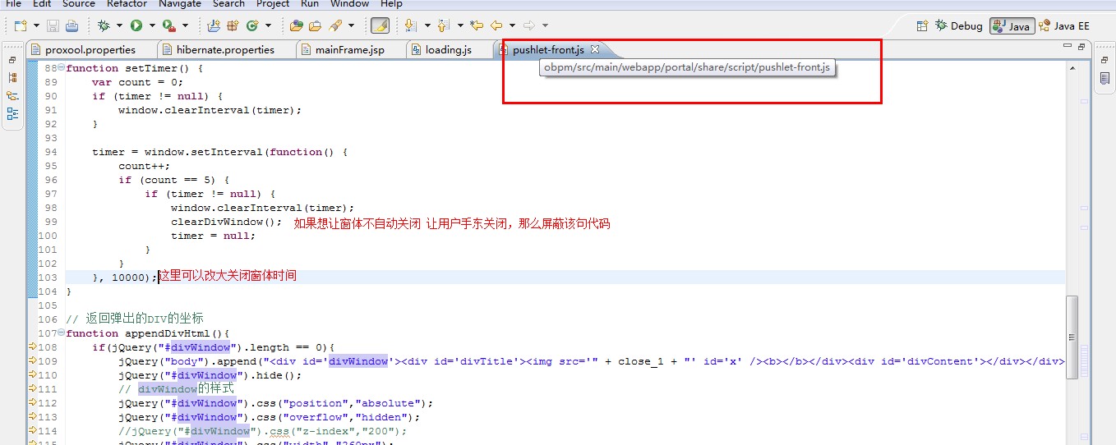
Task: Launch Debug with the bug icon
Action: coord(104,26)
